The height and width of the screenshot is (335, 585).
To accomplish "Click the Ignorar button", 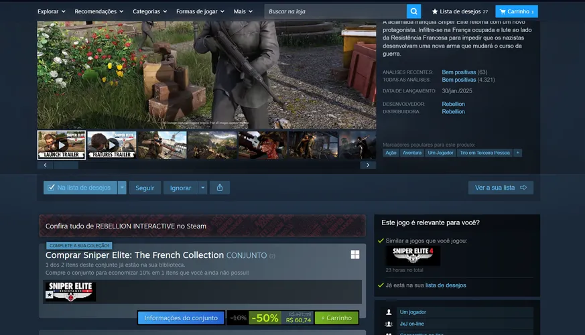I will pos(180,188).
